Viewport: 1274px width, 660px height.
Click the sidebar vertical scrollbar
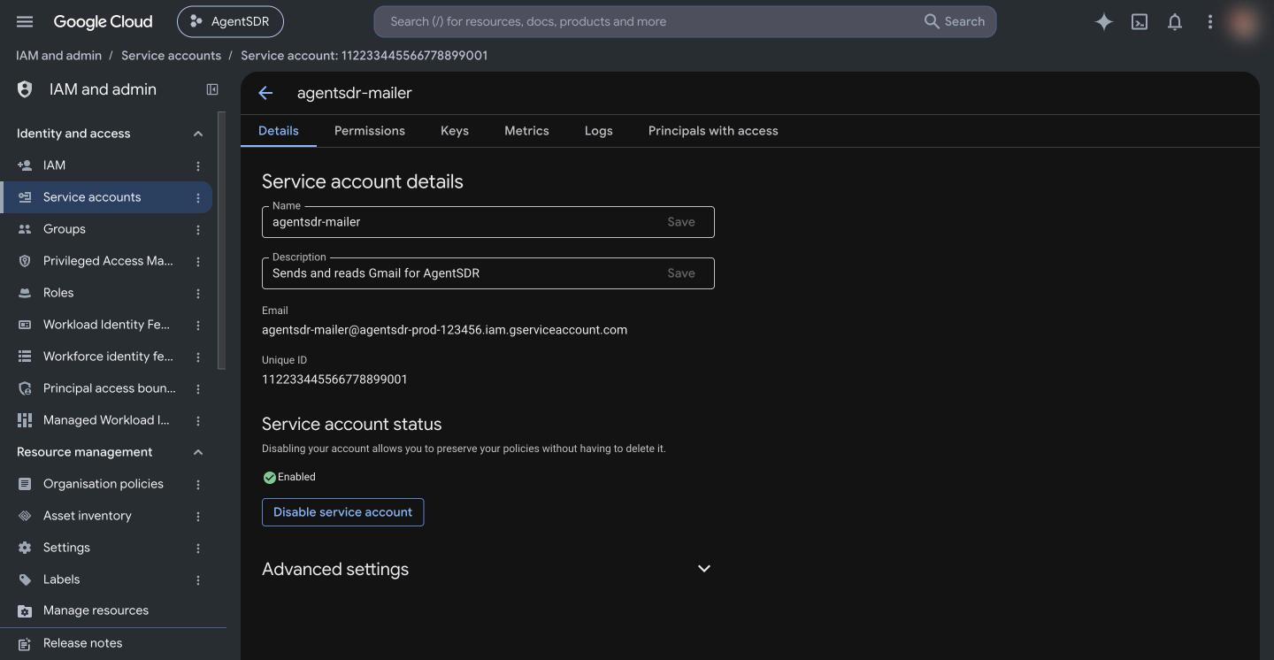[x=221, y=241]
